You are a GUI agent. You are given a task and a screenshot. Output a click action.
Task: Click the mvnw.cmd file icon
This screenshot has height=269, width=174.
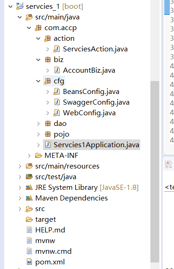pyautogui.click(x=29, y=251)
